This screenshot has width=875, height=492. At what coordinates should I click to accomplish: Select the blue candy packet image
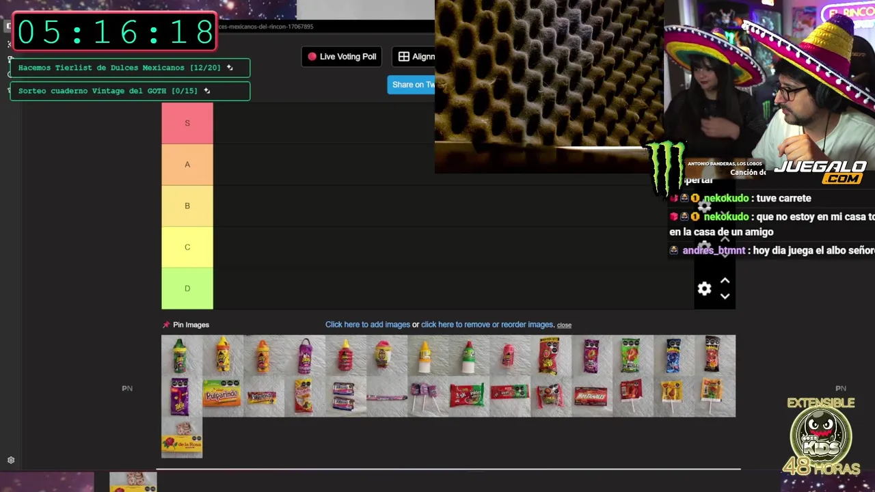click(x=674, y=355)
